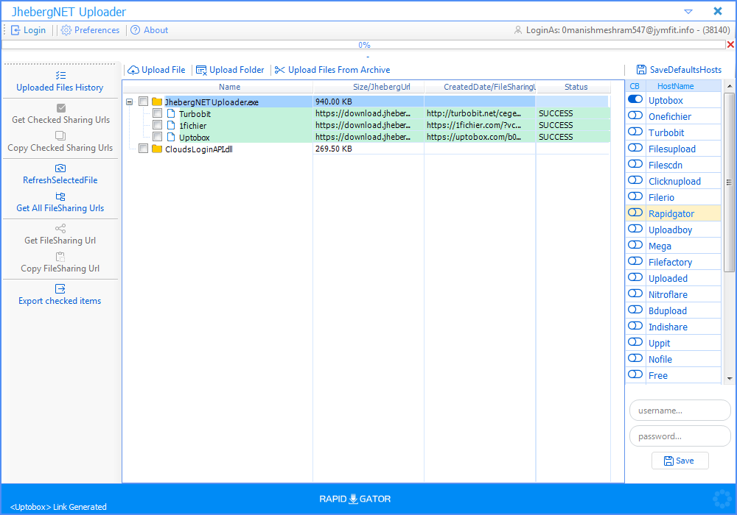The height and width of the screenshot is (515, 737).
Task: Check the CloudsLoginAPI.dll checkbox
Action: 144,149
